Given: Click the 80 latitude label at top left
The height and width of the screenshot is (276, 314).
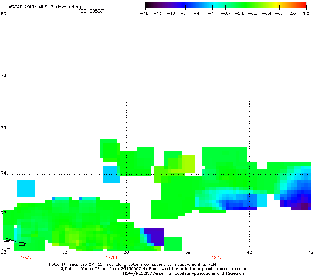Looking at the screenshot, I should tap(3, 14).
